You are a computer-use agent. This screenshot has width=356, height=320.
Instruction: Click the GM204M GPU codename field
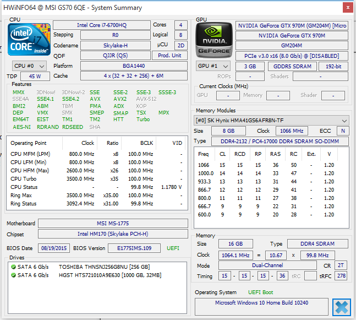(292, 46)
